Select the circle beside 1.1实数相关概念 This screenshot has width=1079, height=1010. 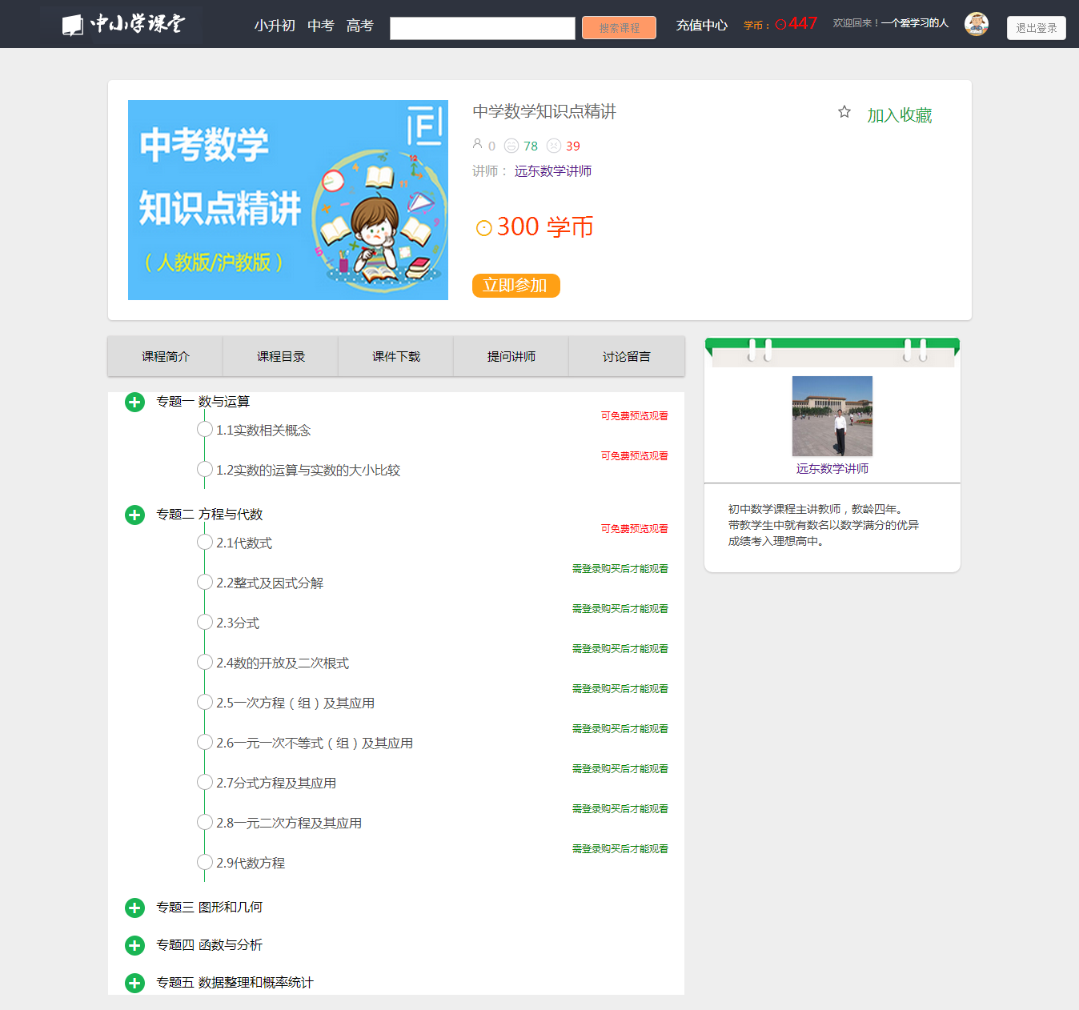coord(205,430)
